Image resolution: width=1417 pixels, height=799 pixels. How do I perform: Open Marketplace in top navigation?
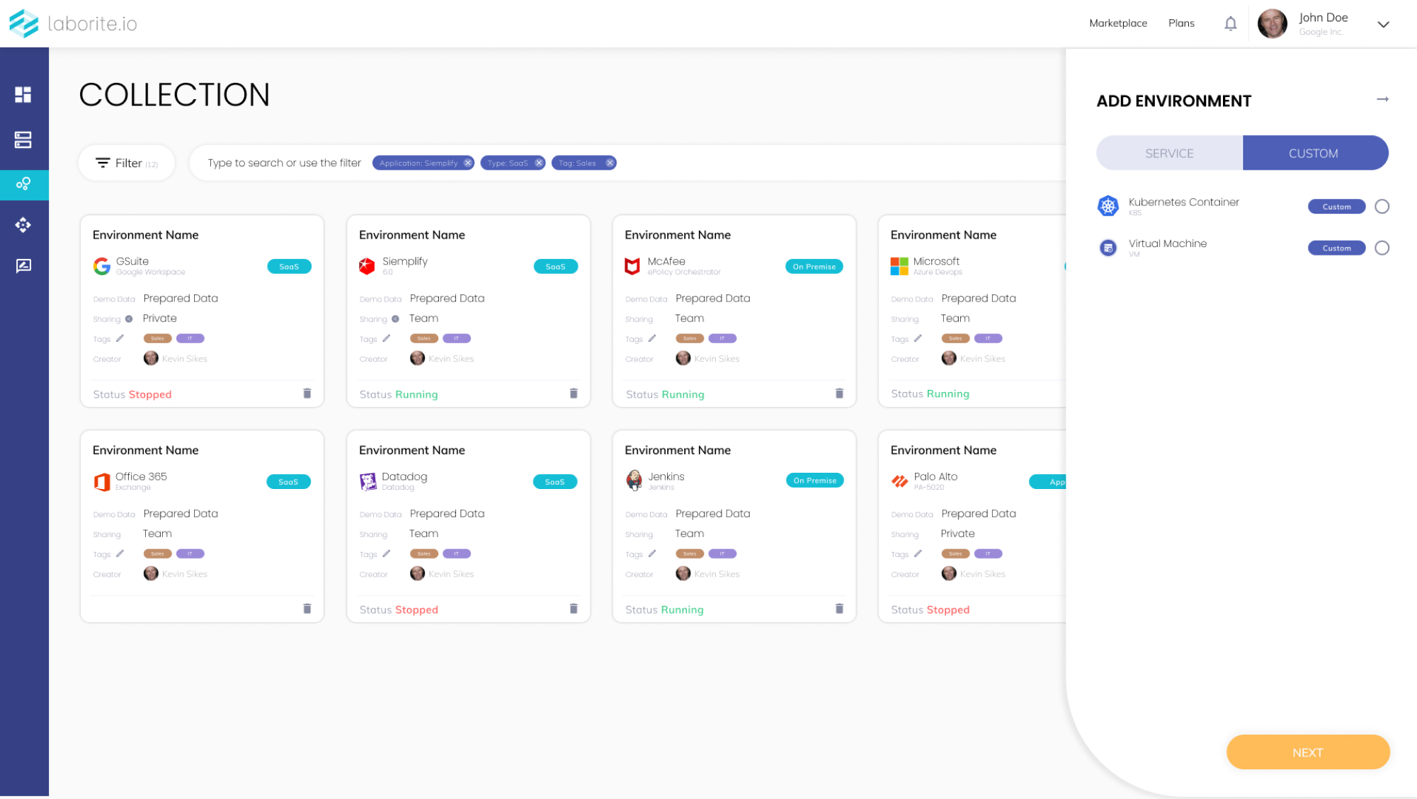(x=1117, y=23)
